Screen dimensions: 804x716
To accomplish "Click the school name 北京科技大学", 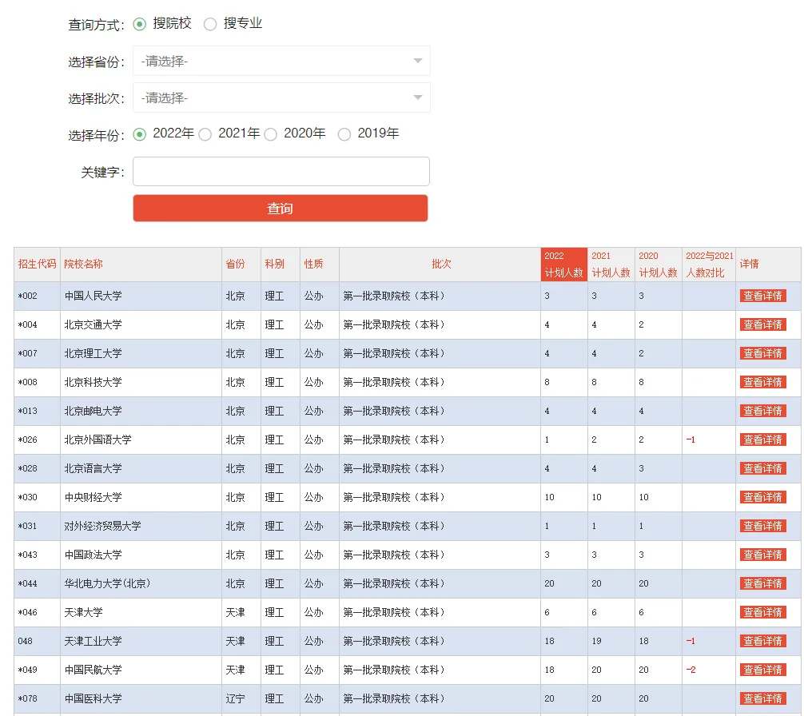I will tap(93, 382).
